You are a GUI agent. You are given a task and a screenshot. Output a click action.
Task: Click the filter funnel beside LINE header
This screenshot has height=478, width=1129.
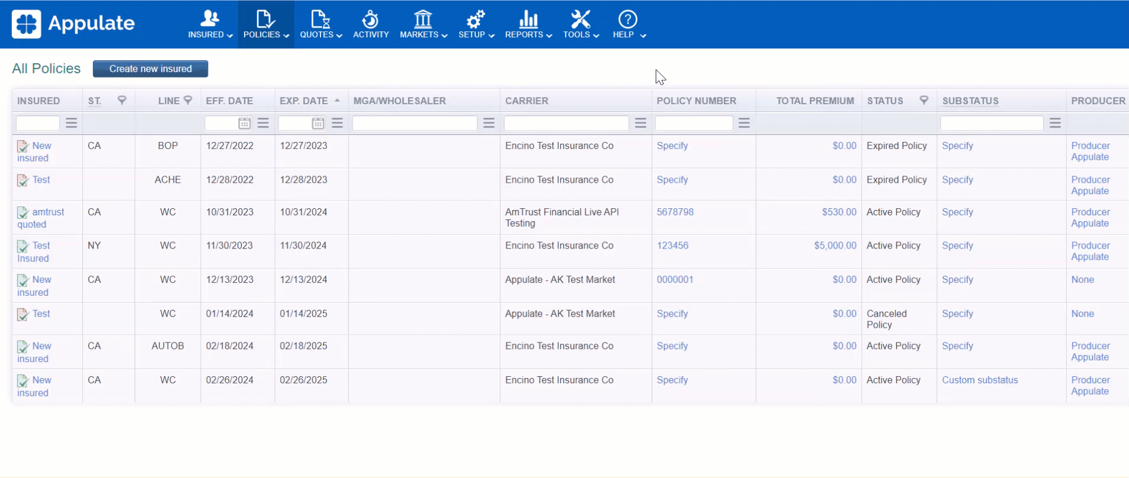point(188,101)
